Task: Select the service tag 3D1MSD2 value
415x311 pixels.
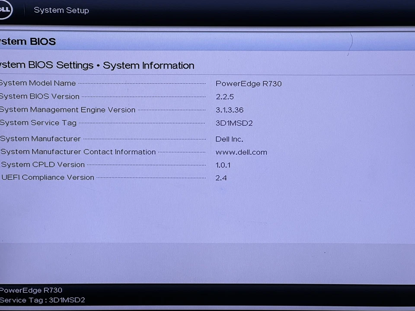Action: coord(234,123)
